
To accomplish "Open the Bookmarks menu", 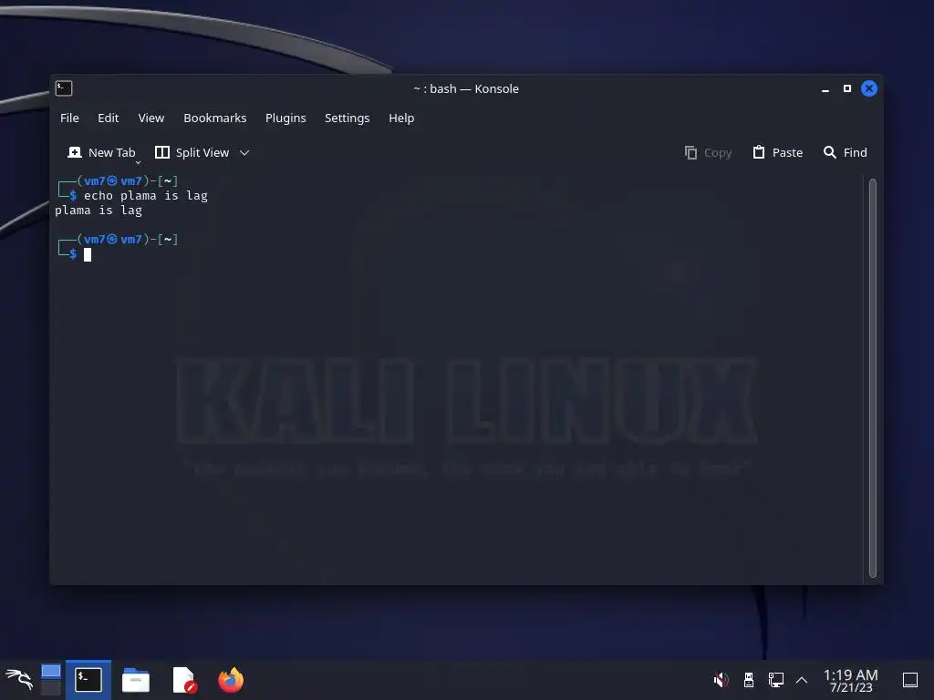I will click(x=214, y=118).
